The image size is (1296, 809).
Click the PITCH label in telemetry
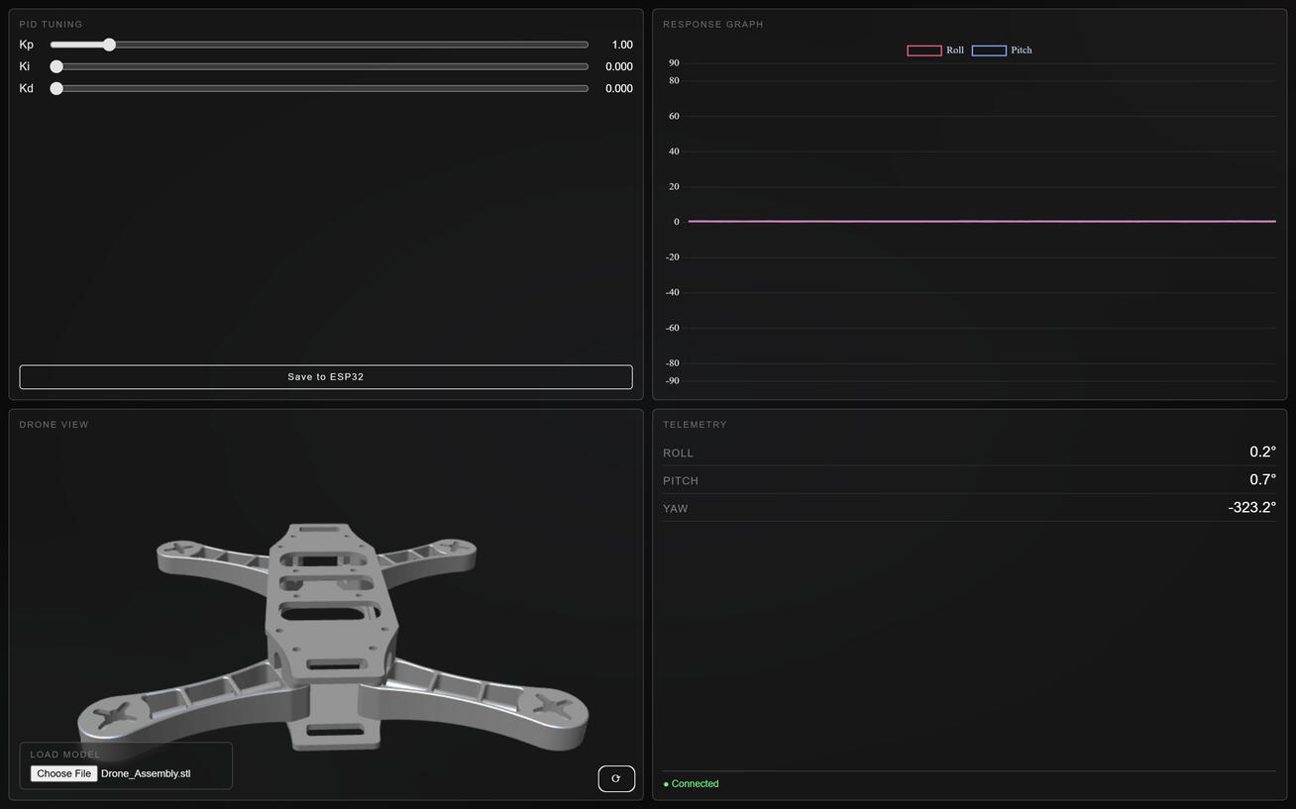(x=681, y=480)
